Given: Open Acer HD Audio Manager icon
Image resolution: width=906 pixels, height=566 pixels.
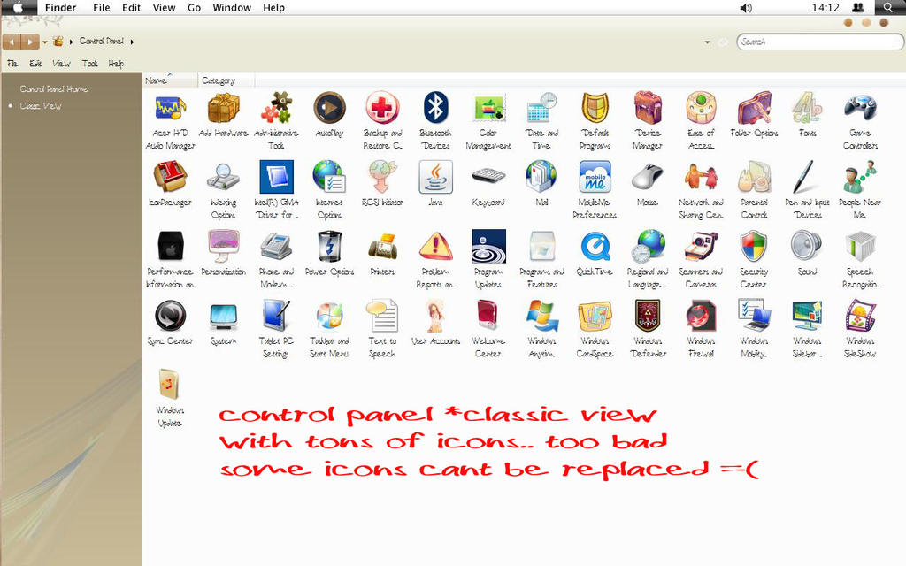Looking at the screenshot, I should [x=171, y=109].
